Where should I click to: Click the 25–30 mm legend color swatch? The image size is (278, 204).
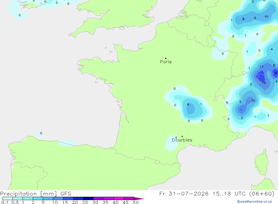click(x=88, y=198)
